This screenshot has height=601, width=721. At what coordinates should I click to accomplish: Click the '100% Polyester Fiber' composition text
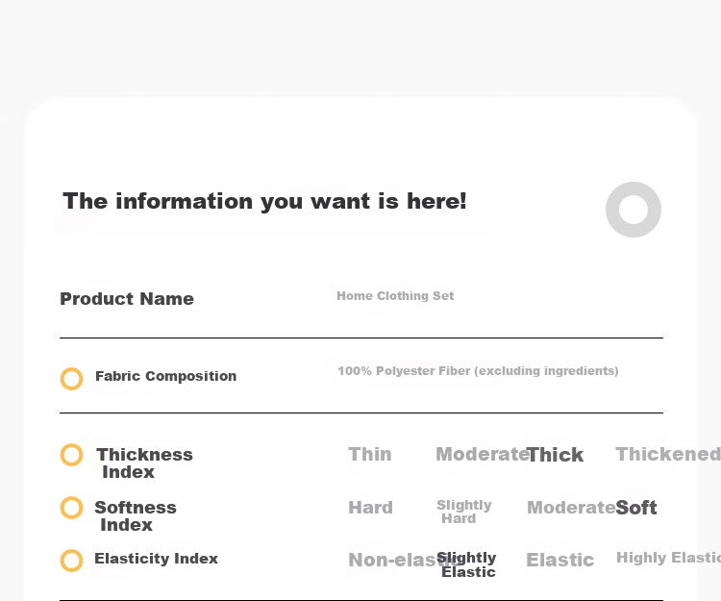[478, 370]
